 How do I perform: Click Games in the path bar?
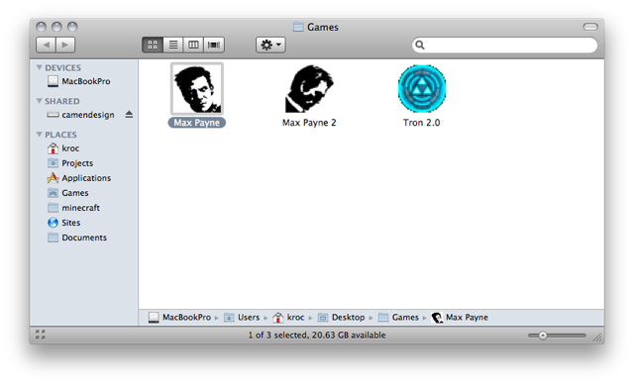coord(405,318)
